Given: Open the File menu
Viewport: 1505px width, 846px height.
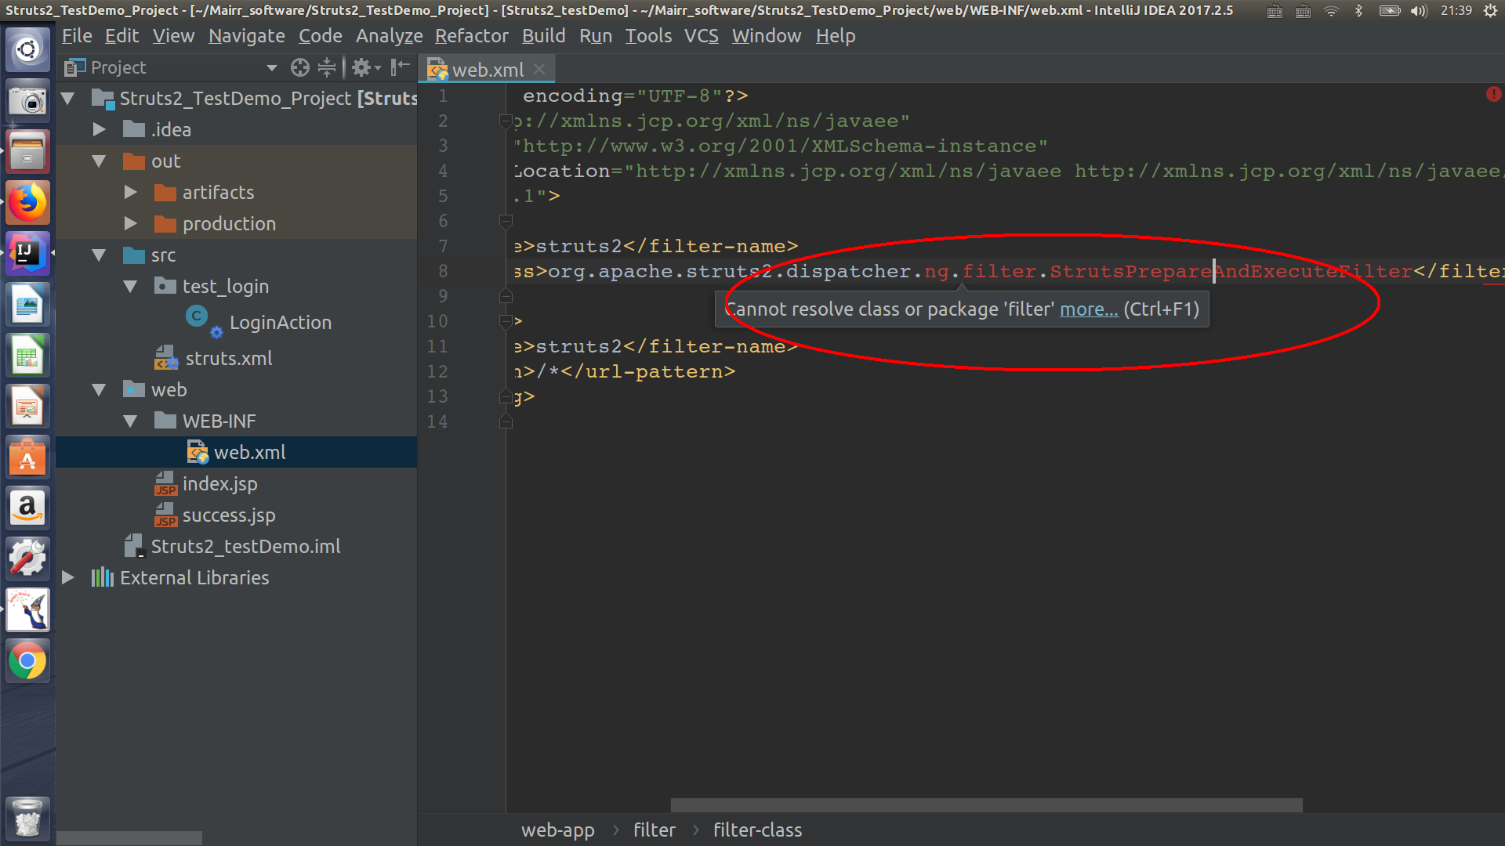Looking at the screenshot, I should tap(77, 36).
